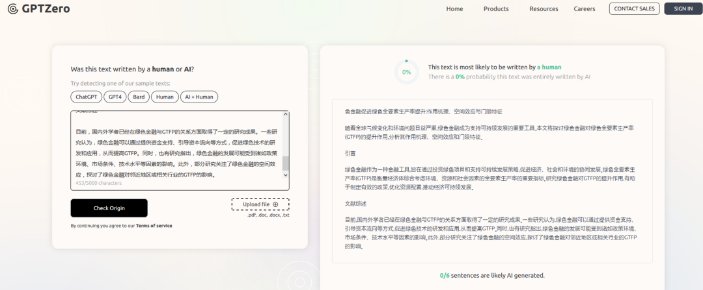
Task: Click the Upload file button
Action: coord(260,204)
